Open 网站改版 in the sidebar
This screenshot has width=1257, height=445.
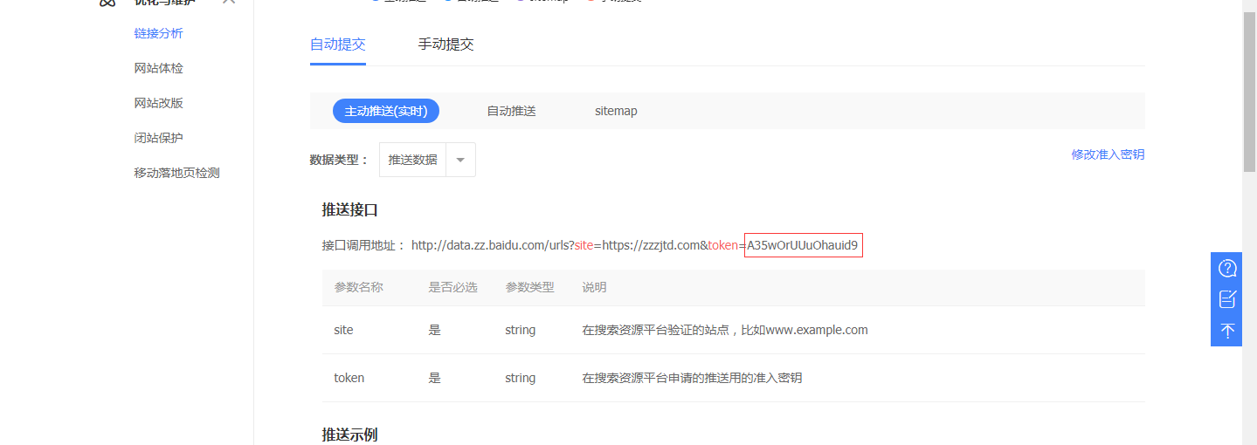click(x=158, y=103)
